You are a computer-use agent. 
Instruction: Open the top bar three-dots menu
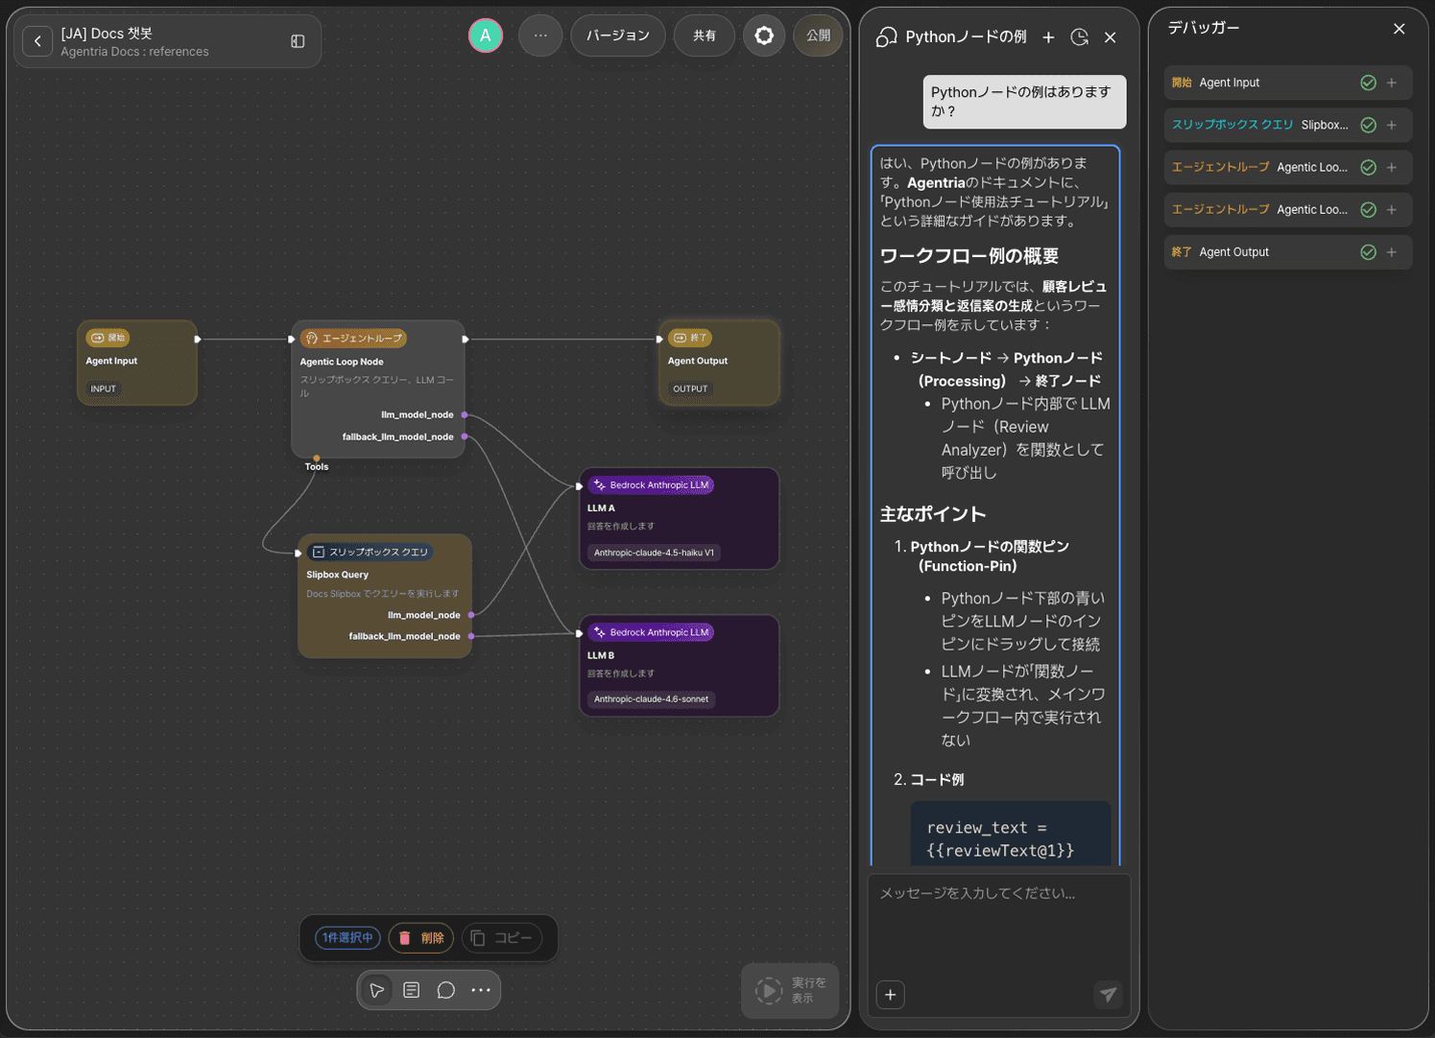click(540, 35)
